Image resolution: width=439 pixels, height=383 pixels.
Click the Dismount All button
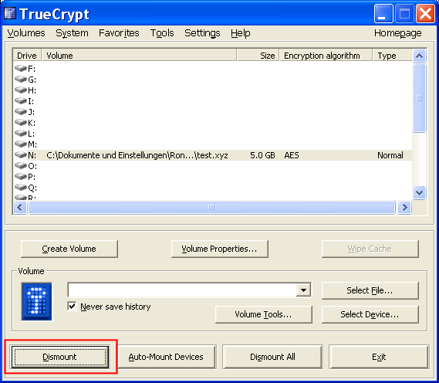tap(272, 357)
